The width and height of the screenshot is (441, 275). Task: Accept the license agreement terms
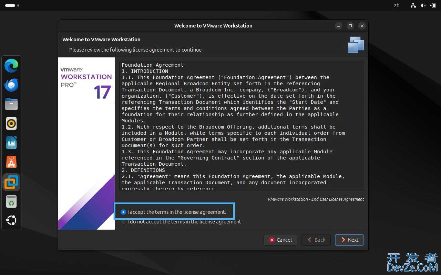(174, 212)
